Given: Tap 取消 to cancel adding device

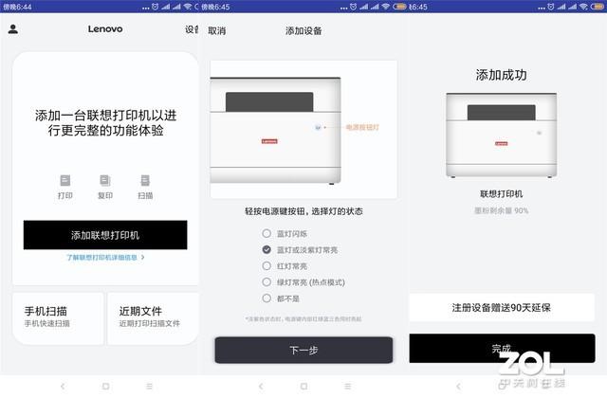Looking at the screenshot, I should [217, 31].
